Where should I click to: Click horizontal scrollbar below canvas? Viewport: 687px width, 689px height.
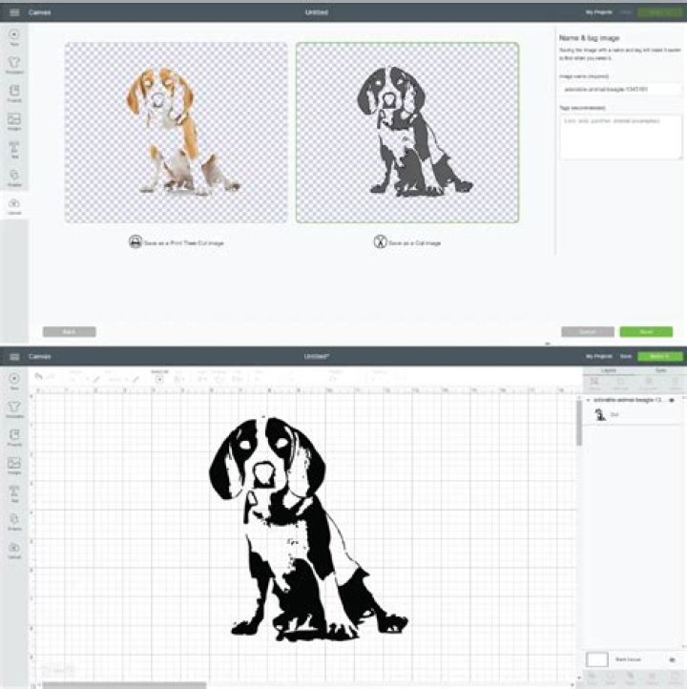click(x=124, y=685)
